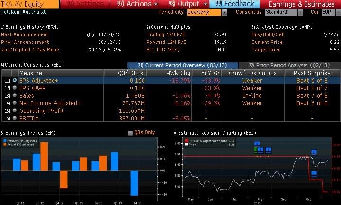341x205 pixels.
Task: Click the Net Income Adjusted+ value 75.767M
Action: click(x=134, y=103)
